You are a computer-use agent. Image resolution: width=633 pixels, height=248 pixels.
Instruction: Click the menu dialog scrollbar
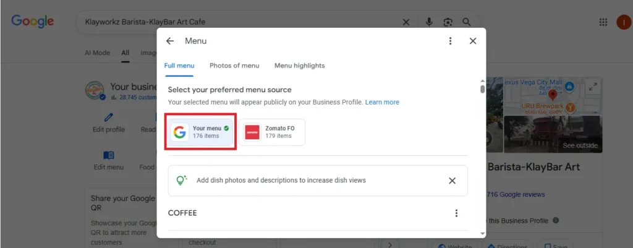coord(482,88)
